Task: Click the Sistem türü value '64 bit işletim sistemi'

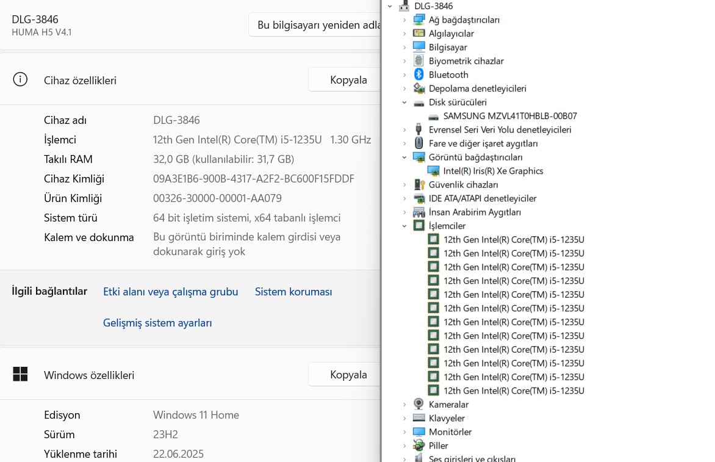Action: pyautogui.click(x=246, y=218)
